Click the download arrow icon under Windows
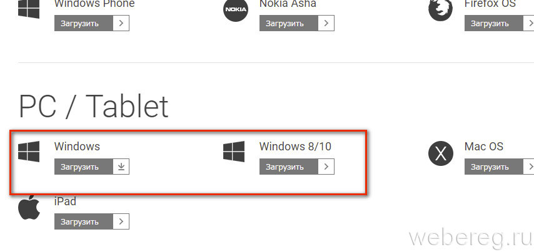This screenshot has width=534, height=252. pyautogui.click(x=121, y=167)
